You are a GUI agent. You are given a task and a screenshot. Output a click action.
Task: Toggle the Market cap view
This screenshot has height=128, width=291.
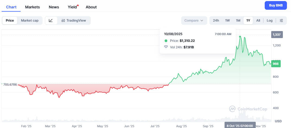click(30, 21)
